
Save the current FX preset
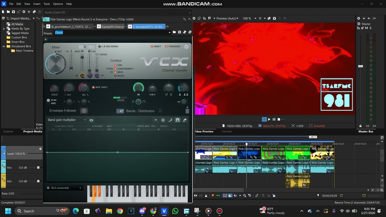(x=179, y=32)
